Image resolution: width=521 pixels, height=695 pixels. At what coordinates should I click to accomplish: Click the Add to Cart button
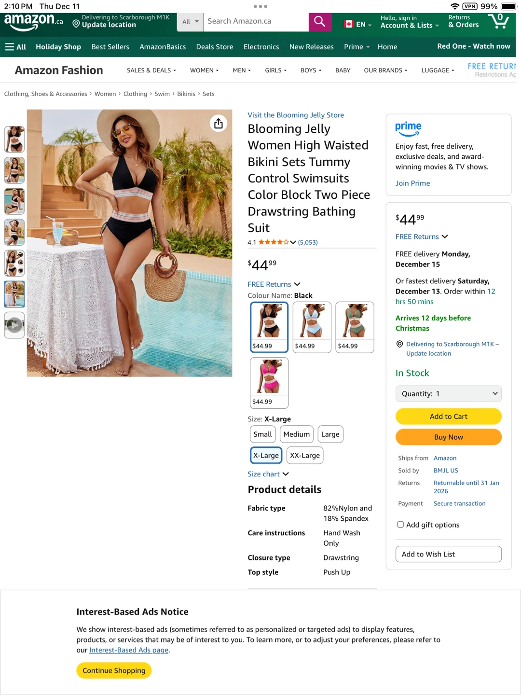click(449, 417)
